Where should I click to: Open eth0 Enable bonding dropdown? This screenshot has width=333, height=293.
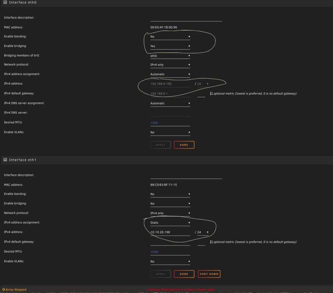click(170, 37)
